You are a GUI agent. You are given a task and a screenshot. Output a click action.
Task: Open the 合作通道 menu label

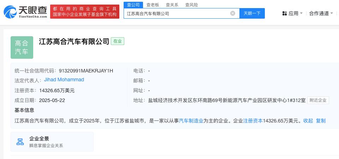[x=319, y=14]
